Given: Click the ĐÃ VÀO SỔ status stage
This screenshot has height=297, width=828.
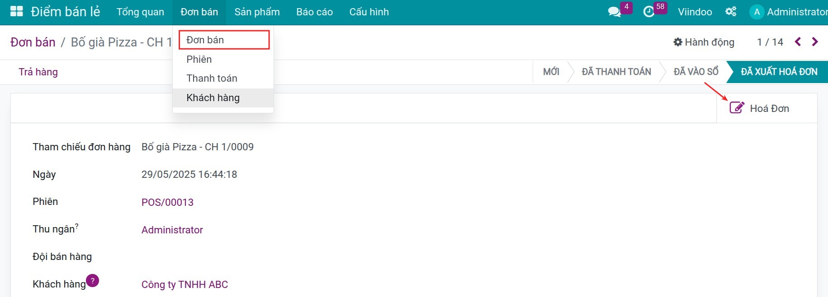Looking at the screenshot, I should pos(696,72).
